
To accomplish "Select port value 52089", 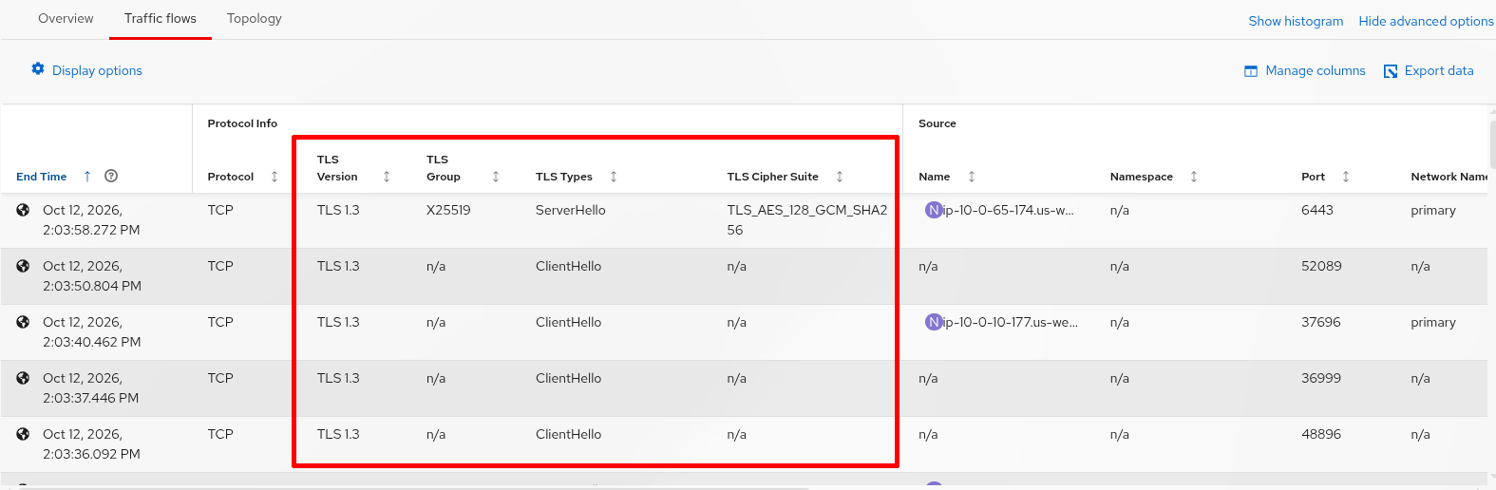I will pos(1321,266).
